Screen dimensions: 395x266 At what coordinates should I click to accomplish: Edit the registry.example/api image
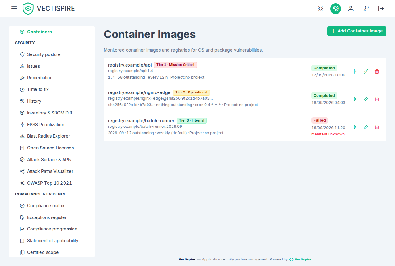pos(366,71)
